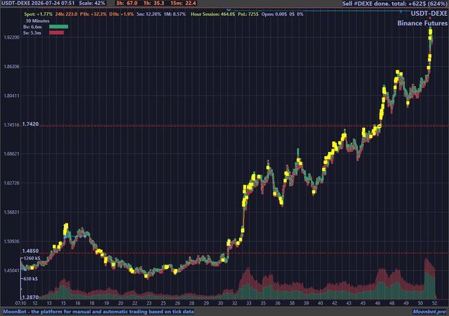
Task: Click the '46' time axis label
Action: (x=378, y=303)
